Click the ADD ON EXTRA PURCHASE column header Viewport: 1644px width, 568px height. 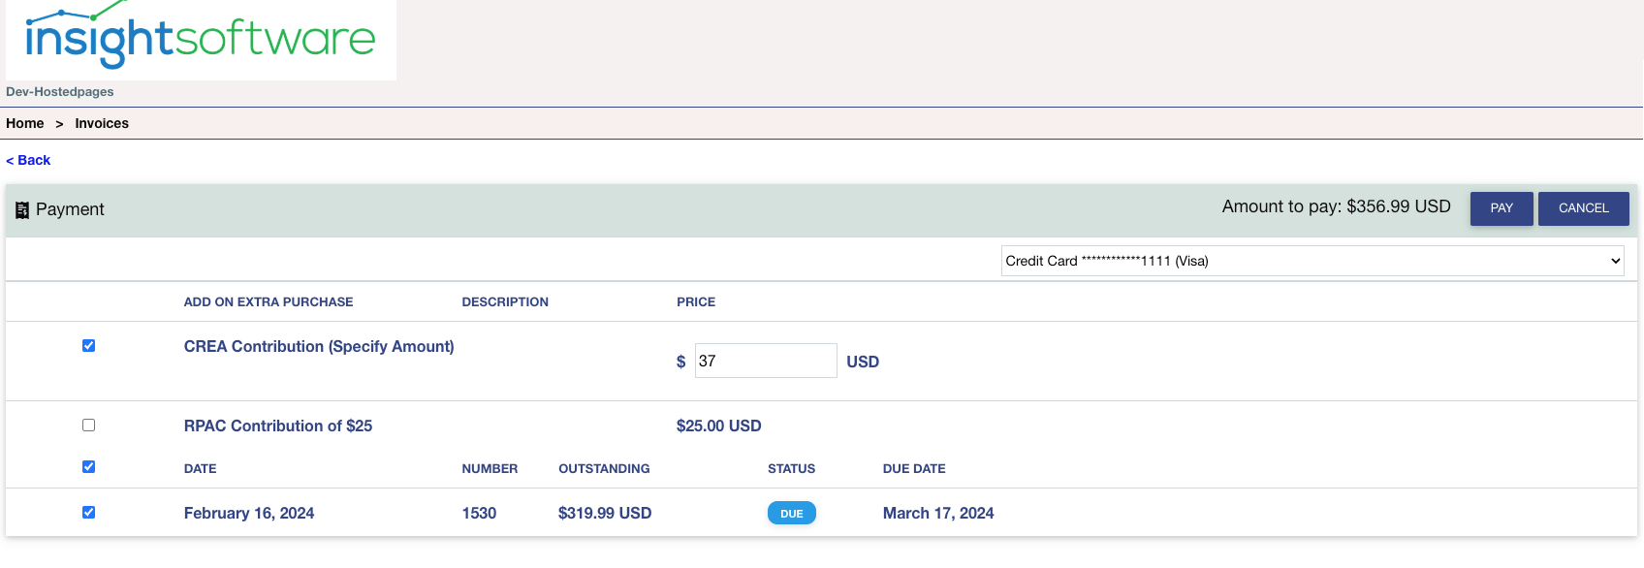269,302
